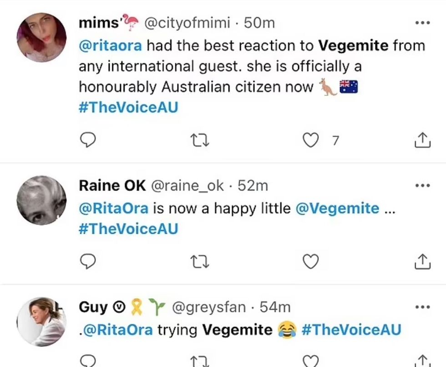Open more options on Raine OK tweet
Viewport: 446px width, 367px height.
tap(422, 186)
